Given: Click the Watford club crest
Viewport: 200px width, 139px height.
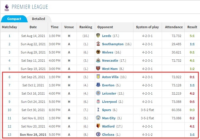Looking at the screenshot, I should 98,126.
